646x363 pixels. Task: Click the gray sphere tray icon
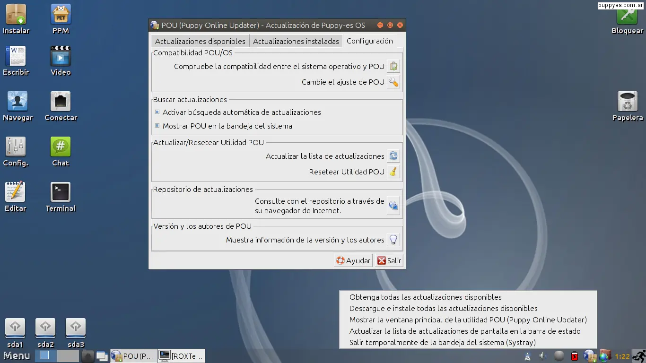(559, 356)
